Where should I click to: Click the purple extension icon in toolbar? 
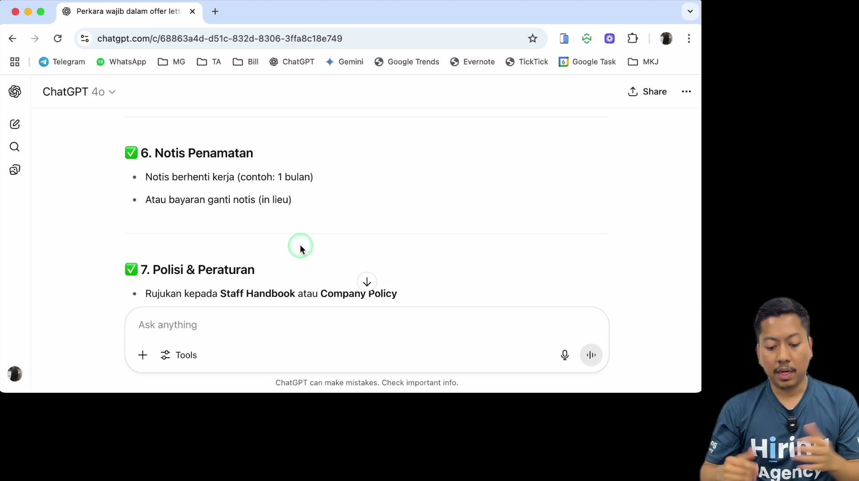click(x=610, y=38)
